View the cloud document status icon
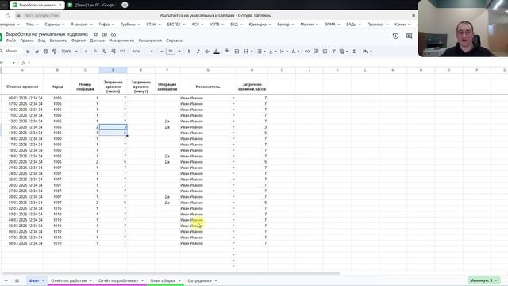The width and height of the screenshot is (508, 286). coord(114,34)
